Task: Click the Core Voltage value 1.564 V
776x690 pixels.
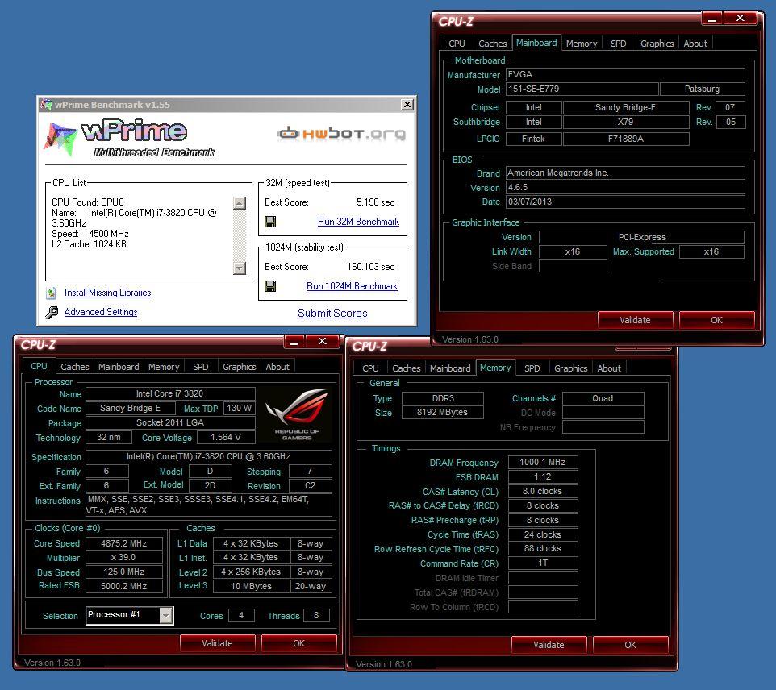Action: 226,437
